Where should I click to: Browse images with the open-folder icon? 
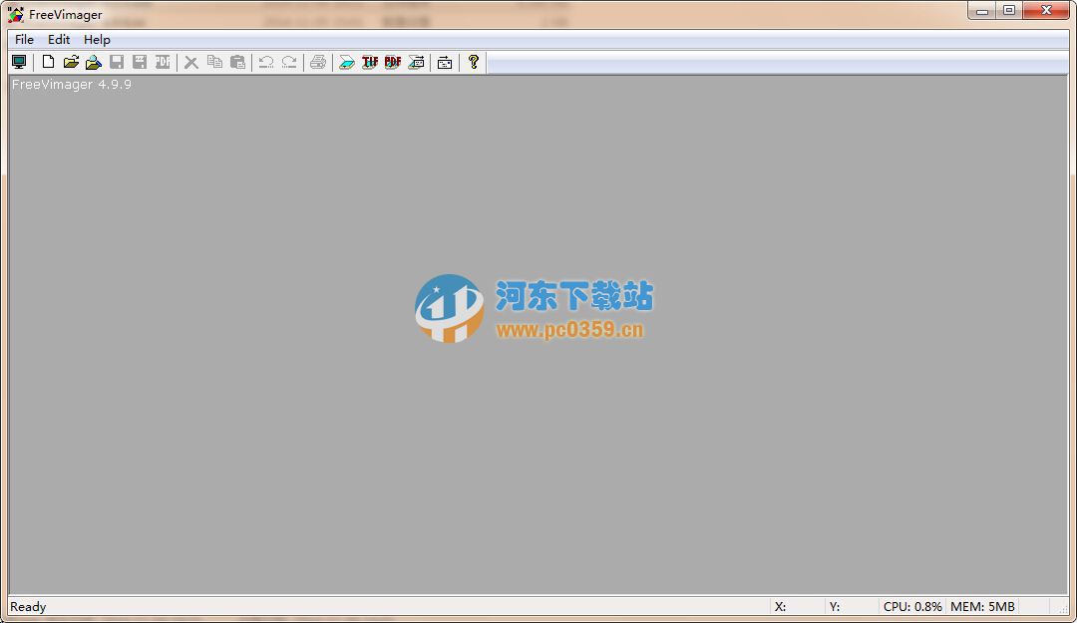point(94,62)
